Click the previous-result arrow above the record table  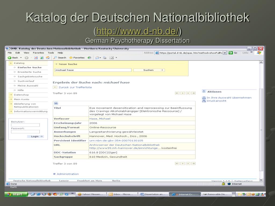(183, 93)
